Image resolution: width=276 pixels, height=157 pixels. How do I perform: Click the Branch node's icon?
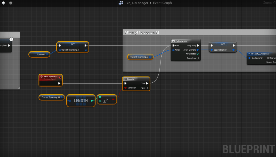125,79
